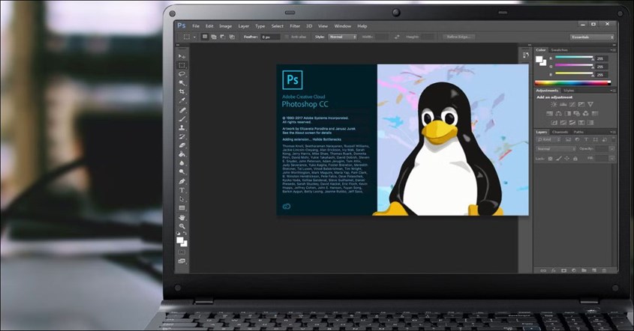Click the Subtract from selection mode button
This screenshot has width=634, height=331.
point(222,37)
